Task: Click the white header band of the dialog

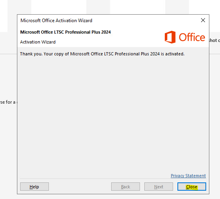Action: [x=113, y=38]
